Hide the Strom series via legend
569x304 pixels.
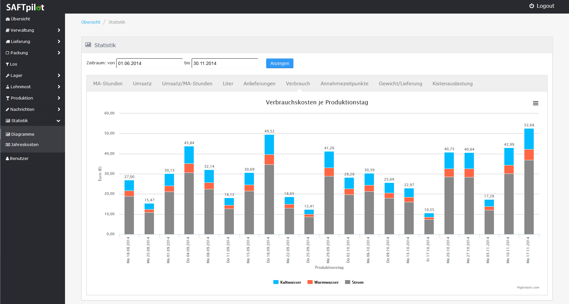(x=354, y=282)
